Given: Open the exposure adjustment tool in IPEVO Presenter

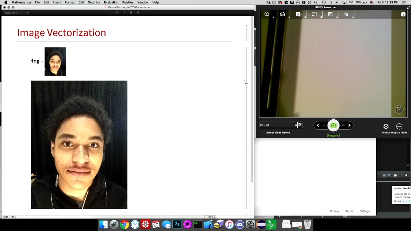Looking at the screenshot, I should [x=330, y=14].
